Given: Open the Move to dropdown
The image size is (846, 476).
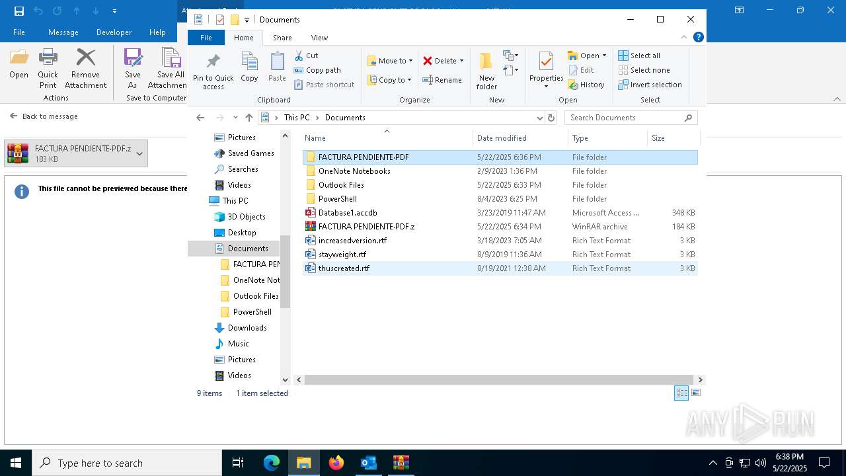Looking at the screenshot, I should click(x=390, y=61).
